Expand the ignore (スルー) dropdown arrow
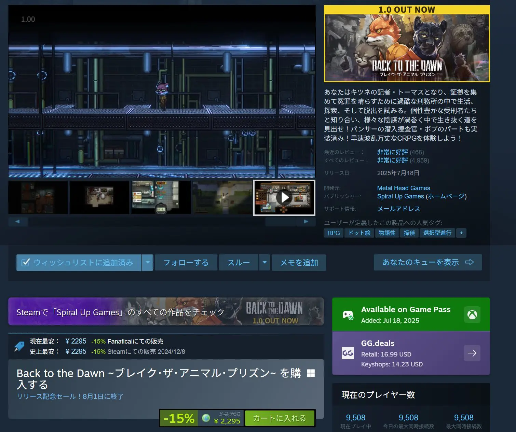 [264, 263]
